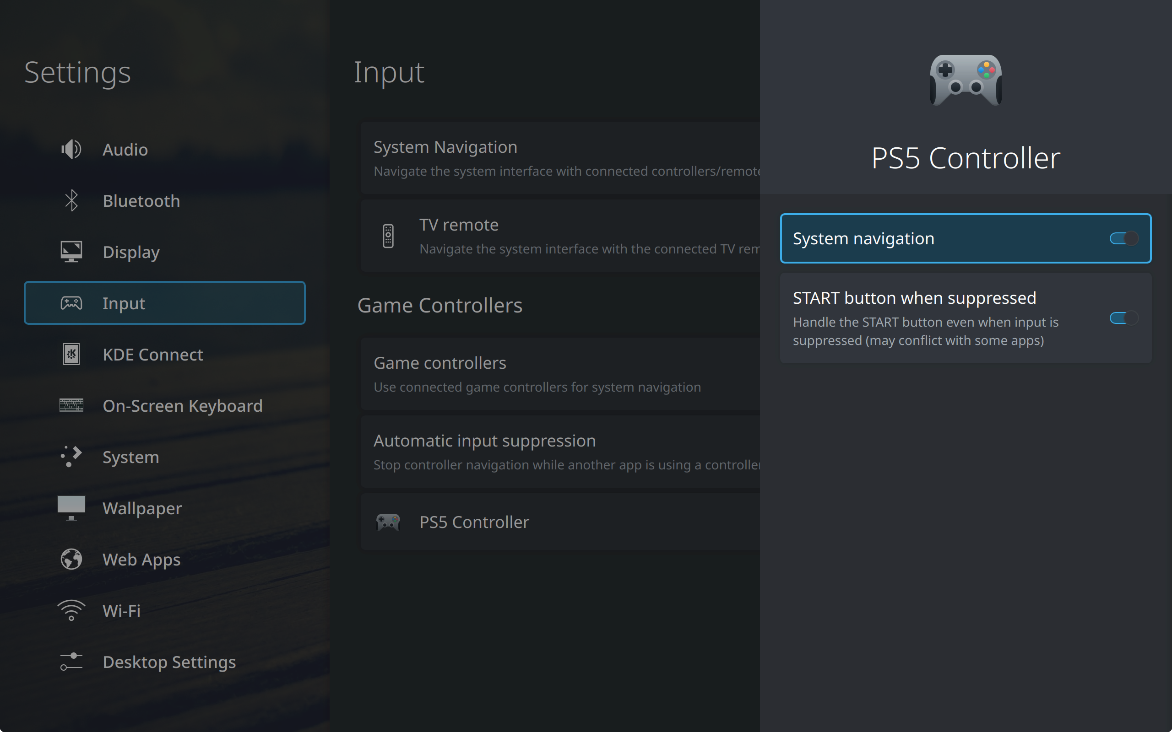Click the System navigation row in panel
Image resolution: width=1172 pixels, height=732 pixels.
pos(966,238)
